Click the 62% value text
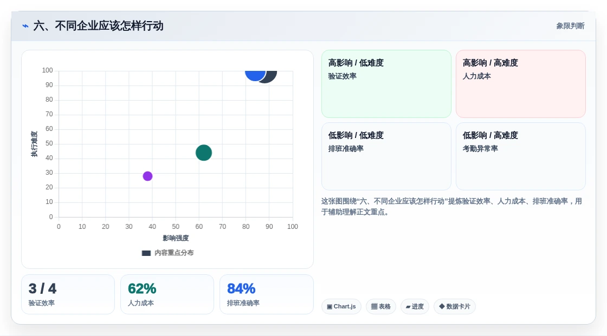The height and width of the screenshot is (336, 607). pyautogui.click(x=142, y=288)
